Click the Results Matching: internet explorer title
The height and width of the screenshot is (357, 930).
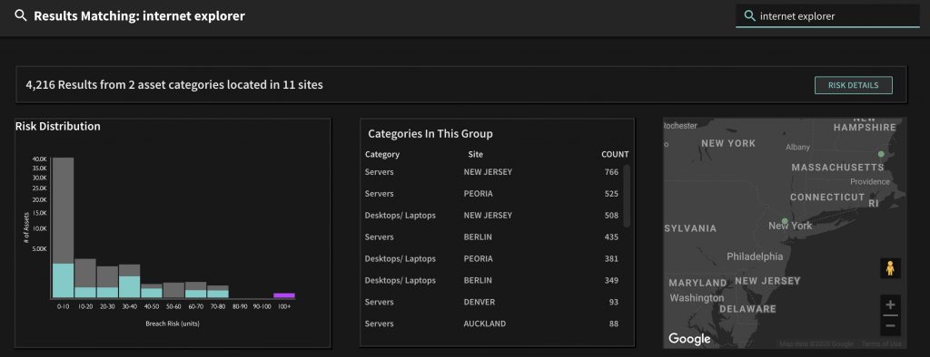pos(139,16)
